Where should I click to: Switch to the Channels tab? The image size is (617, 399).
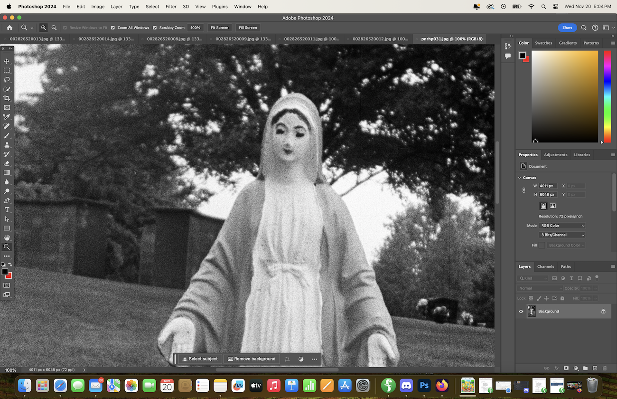[545, 266]
